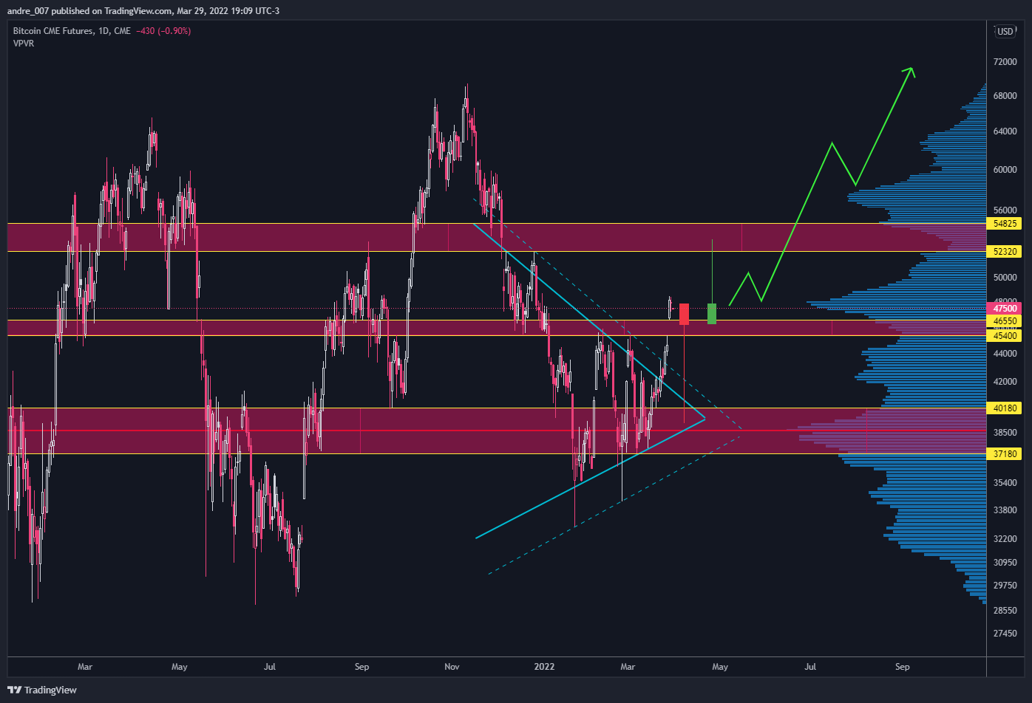
Task: Click the 38500 price axis tick
Action: 1005,433
